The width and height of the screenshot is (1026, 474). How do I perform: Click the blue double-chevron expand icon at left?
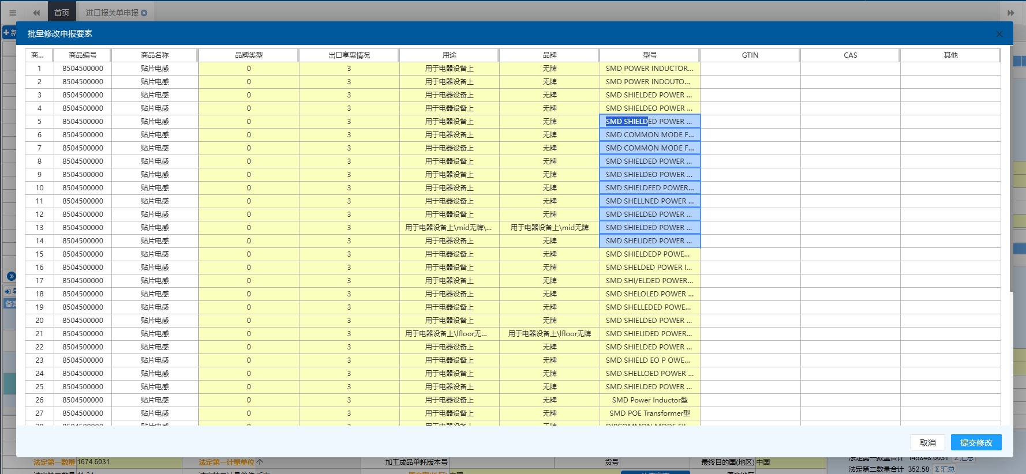coord(11,276)
